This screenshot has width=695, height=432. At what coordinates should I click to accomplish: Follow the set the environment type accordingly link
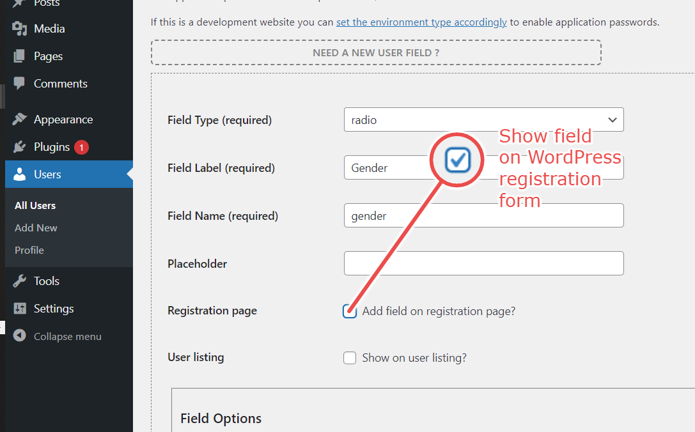click(421, 22)
